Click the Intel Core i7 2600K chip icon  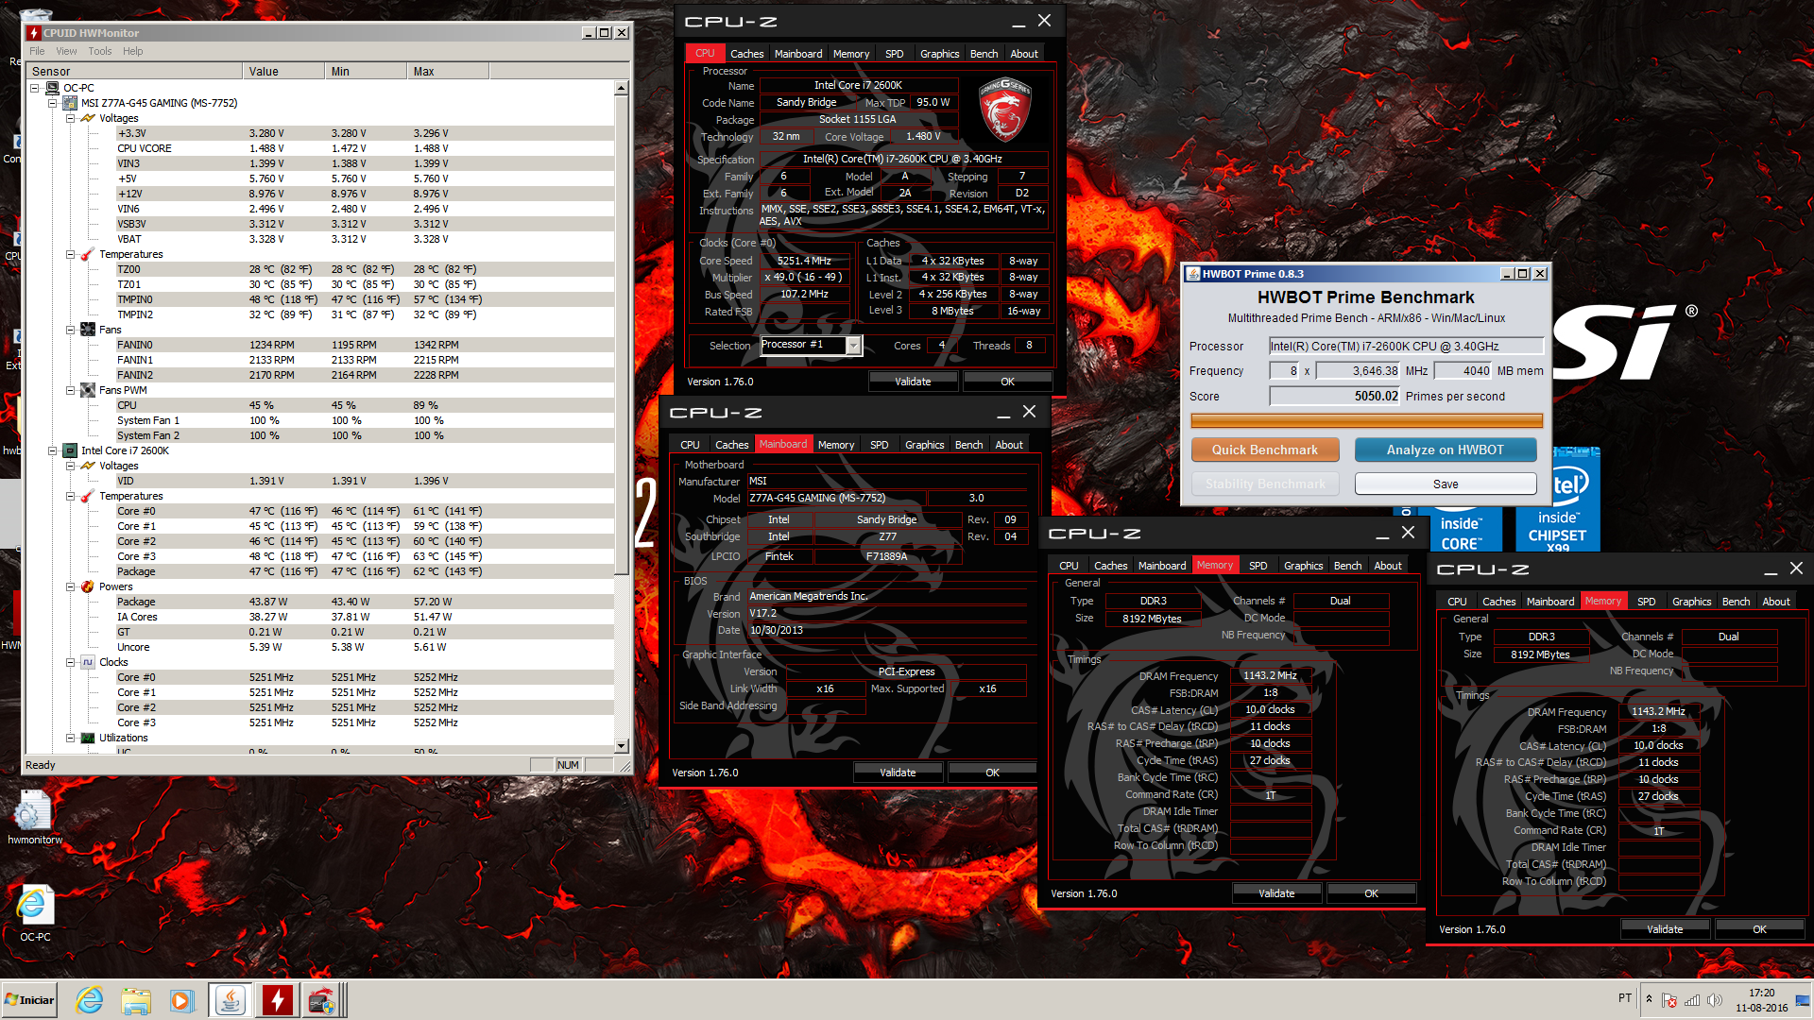click(71, 450)
